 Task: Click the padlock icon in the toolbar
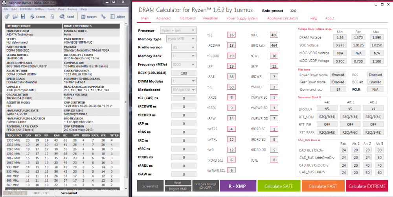[x=53, y=17]
